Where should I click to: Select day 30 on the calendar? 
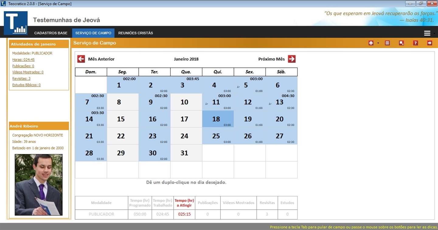tap(155, 153)
